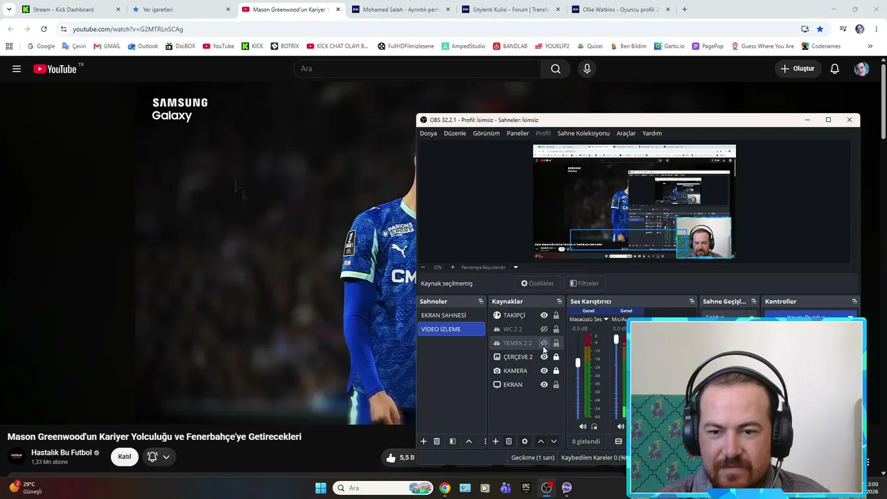The image size is (887, 499).
Task: Add a new source in Kaynaklar panel
Action: (495, 441)
